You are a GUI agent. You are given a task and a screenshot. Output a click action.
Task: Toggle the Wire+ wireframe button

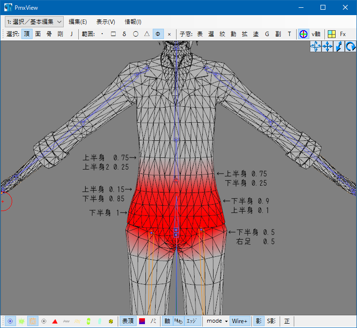240,321
